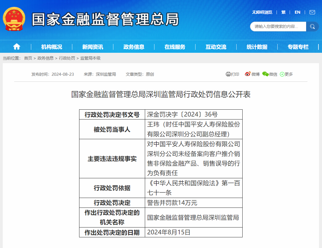Click 监管局本级 in the breadcrumb
Screen dimensions: 322x248
(x=90, y=58)
